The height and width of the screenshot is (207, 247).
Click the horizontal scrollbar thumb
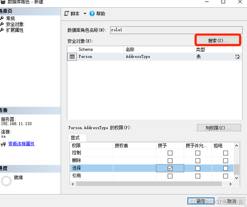click(x=149, y=184)
